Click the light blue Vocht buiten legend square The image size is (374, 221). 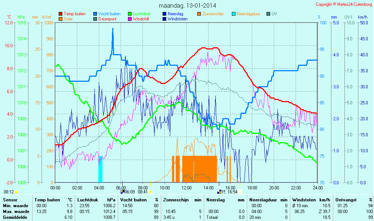click(x=95, y=14)
